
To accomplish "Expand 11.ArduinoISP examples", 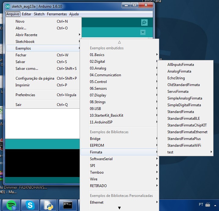I will pos(120,122).
